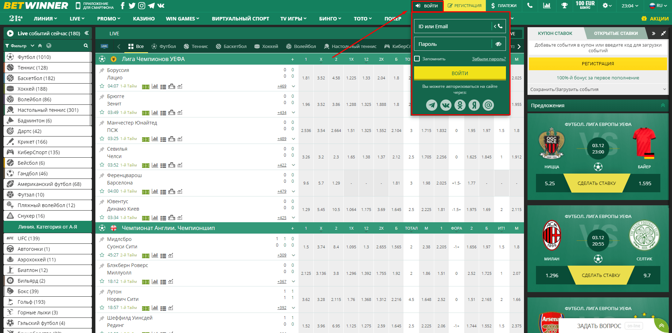Click the Football icon in Лига Чемпионов УЕФА header
Image resolution: width=672 pixels, height=333 pixels.
102,59
